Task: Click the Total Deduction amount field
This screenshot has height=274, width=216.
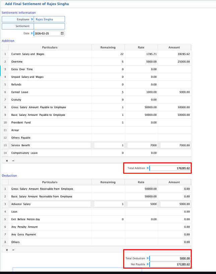Action: click(x=170, y=258)
